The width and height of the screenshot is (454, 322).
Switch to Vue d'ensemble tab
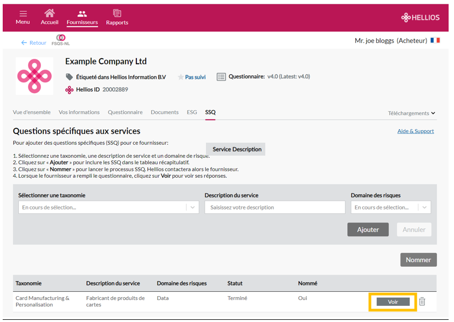pos(32,112)
